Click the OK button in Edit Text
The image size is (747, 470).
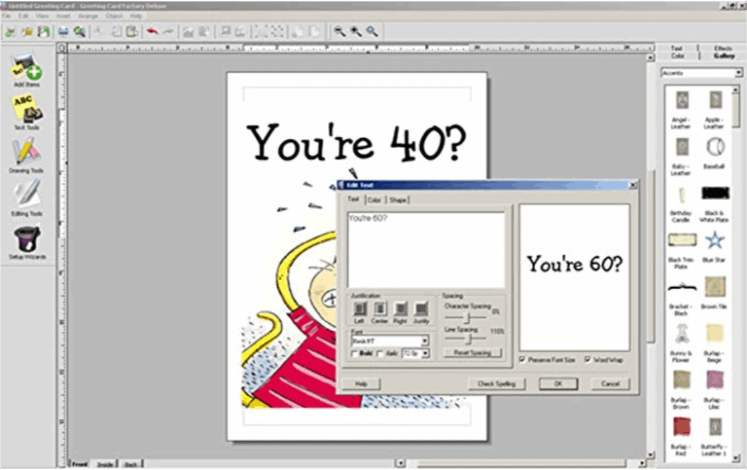(558, 384)
